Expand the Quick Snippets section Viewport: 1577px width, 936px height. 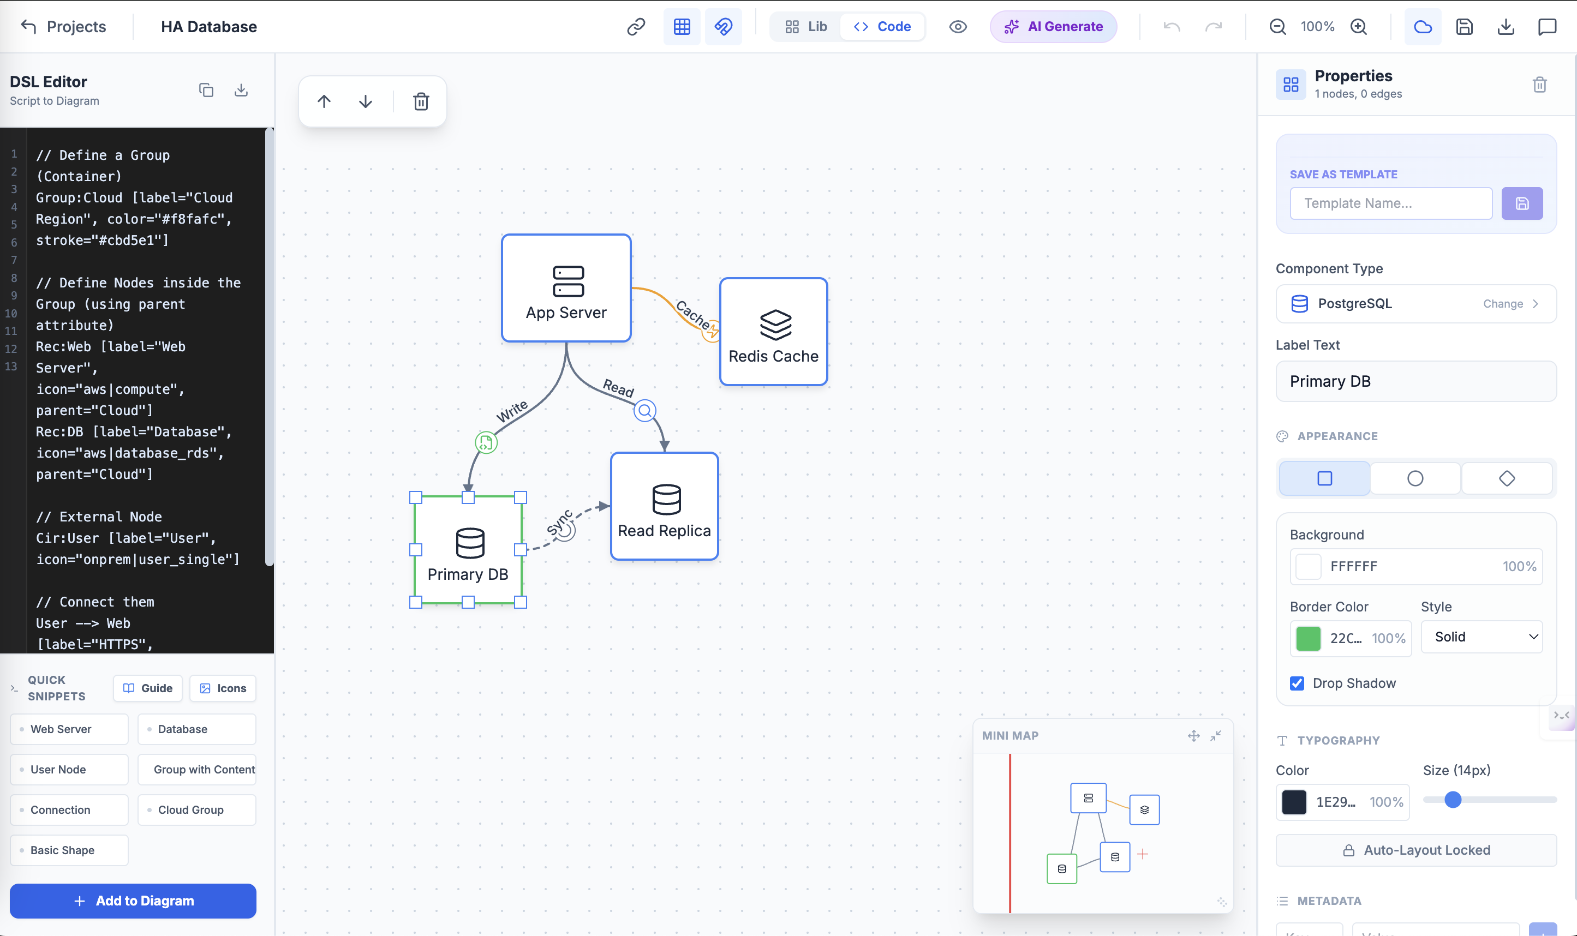(x=13, y=688)
